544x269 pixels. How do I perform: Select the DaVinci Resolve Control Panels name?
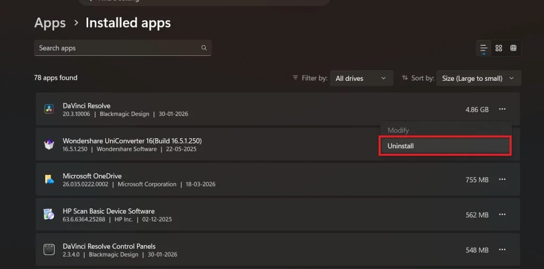pyautogui.click(x=109, y=246)
